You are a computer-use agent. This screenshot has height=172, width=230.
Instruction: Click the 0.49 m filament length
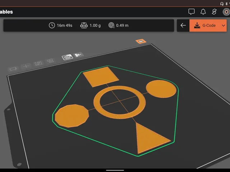(122, 25)
